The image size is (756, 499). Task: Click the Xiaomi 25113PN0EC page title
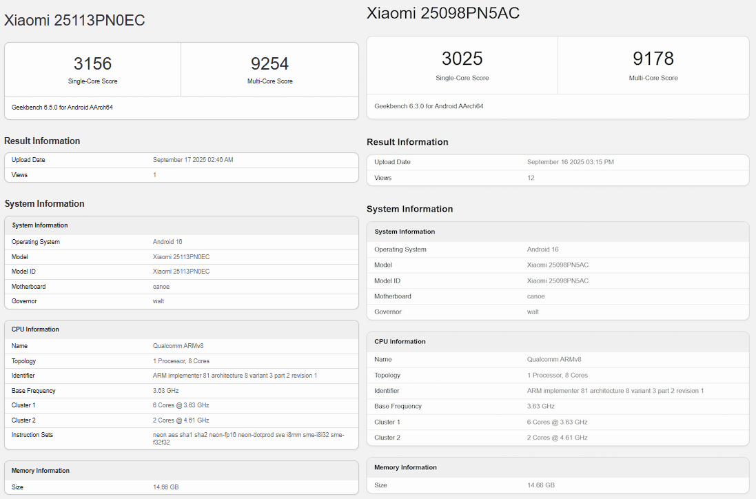[74, 21]
